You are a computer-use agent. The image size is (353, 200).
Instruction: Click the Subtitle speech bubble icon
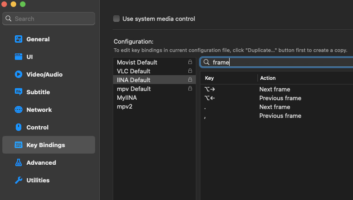click(19, 92)
